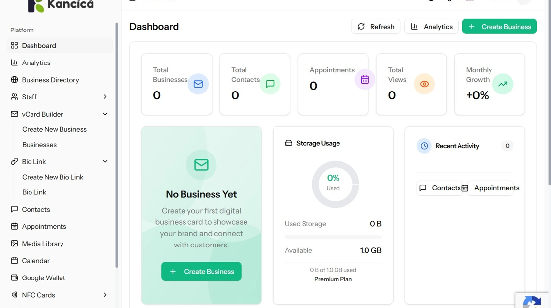Collapse the Bio Link chevron
This screenshot has height=308, width=551.
tap(105, 161)
